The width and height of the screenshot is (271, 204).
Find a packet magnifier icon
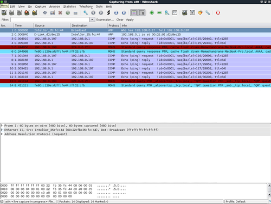pos(86,12)
